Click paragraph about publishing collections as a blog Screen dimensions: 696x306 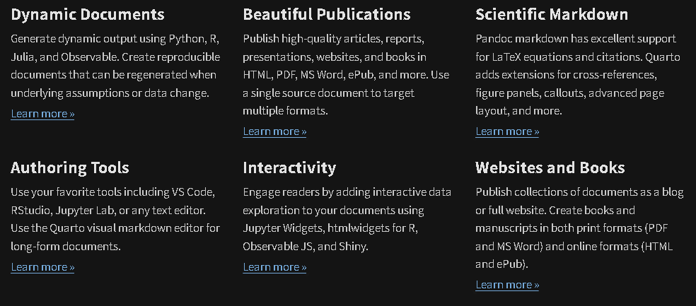click(x=579, y=228)
